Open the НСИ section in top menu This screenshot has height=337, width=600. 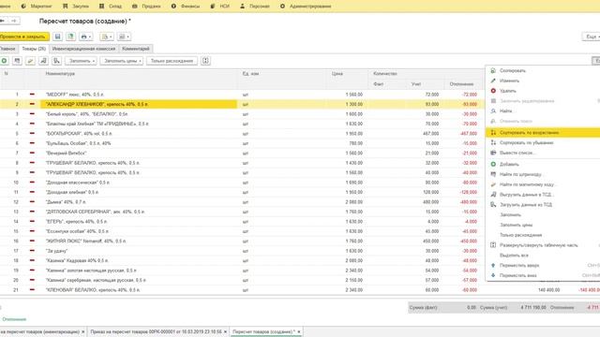coord(220,7)
